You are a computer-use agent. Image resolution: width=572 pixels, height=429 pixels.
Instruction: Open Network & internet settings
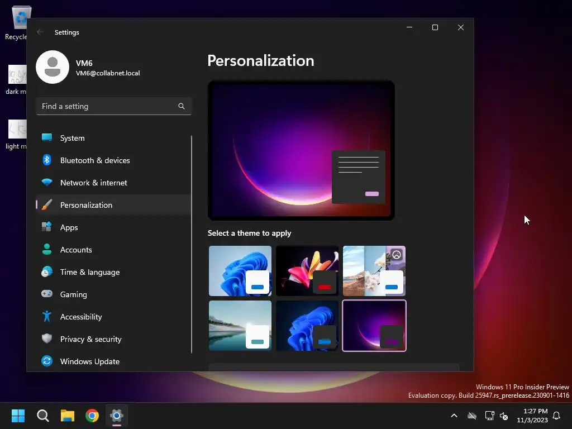click(x=113, y=183)
